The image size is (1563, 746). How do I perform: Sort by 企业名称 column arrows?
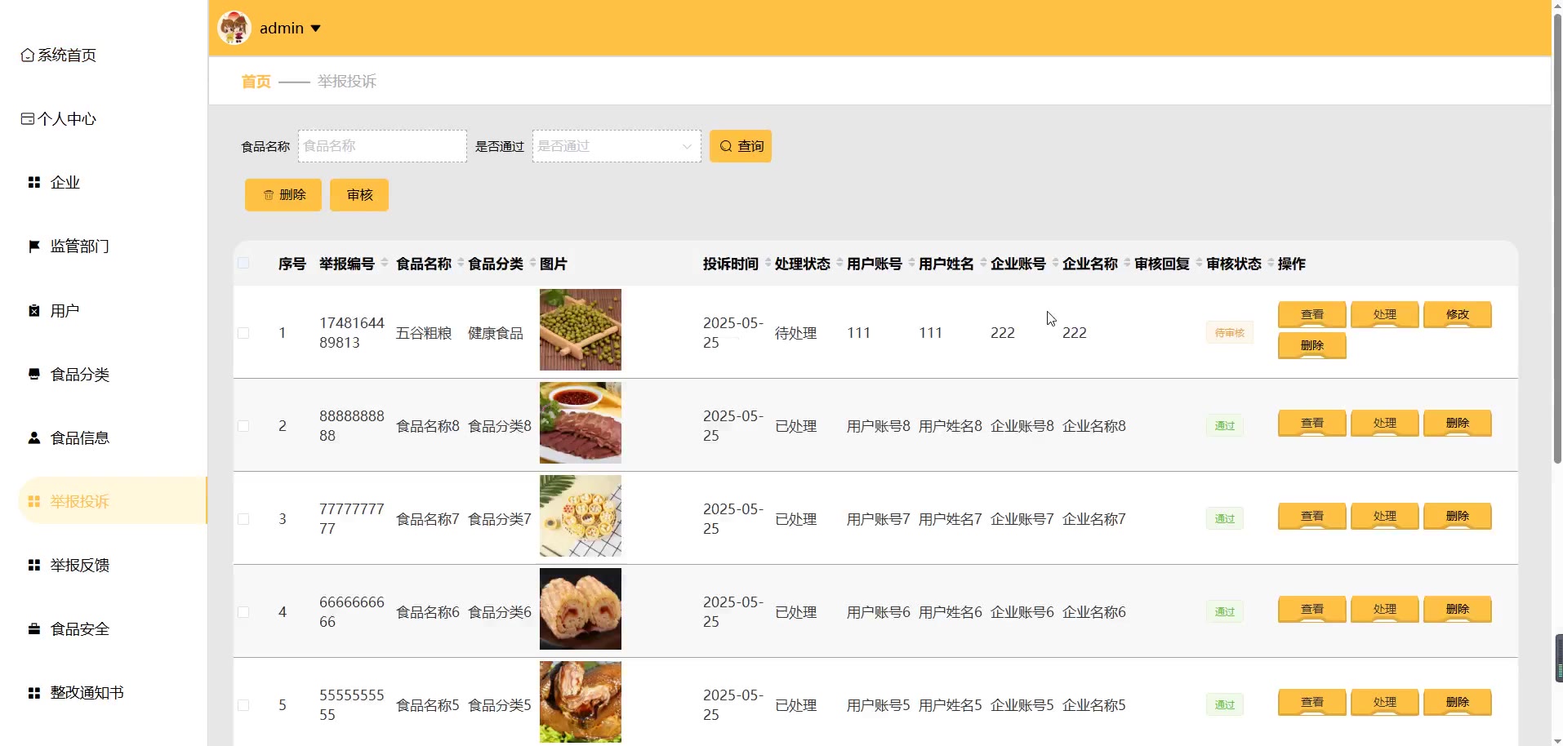(1127, 263)
